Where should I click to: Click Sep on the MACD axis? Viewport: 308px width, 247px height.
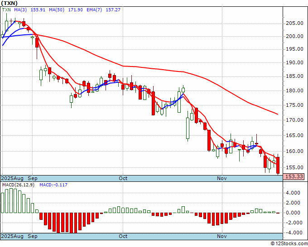tap(33, 236)
